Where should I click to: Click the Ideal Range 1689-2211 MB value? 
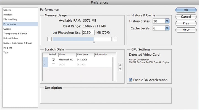(94, 26)
